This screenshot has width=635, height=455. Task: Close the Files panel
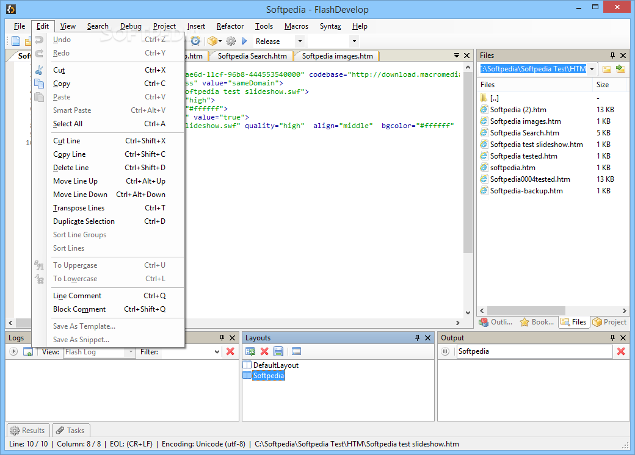[623, 56]
